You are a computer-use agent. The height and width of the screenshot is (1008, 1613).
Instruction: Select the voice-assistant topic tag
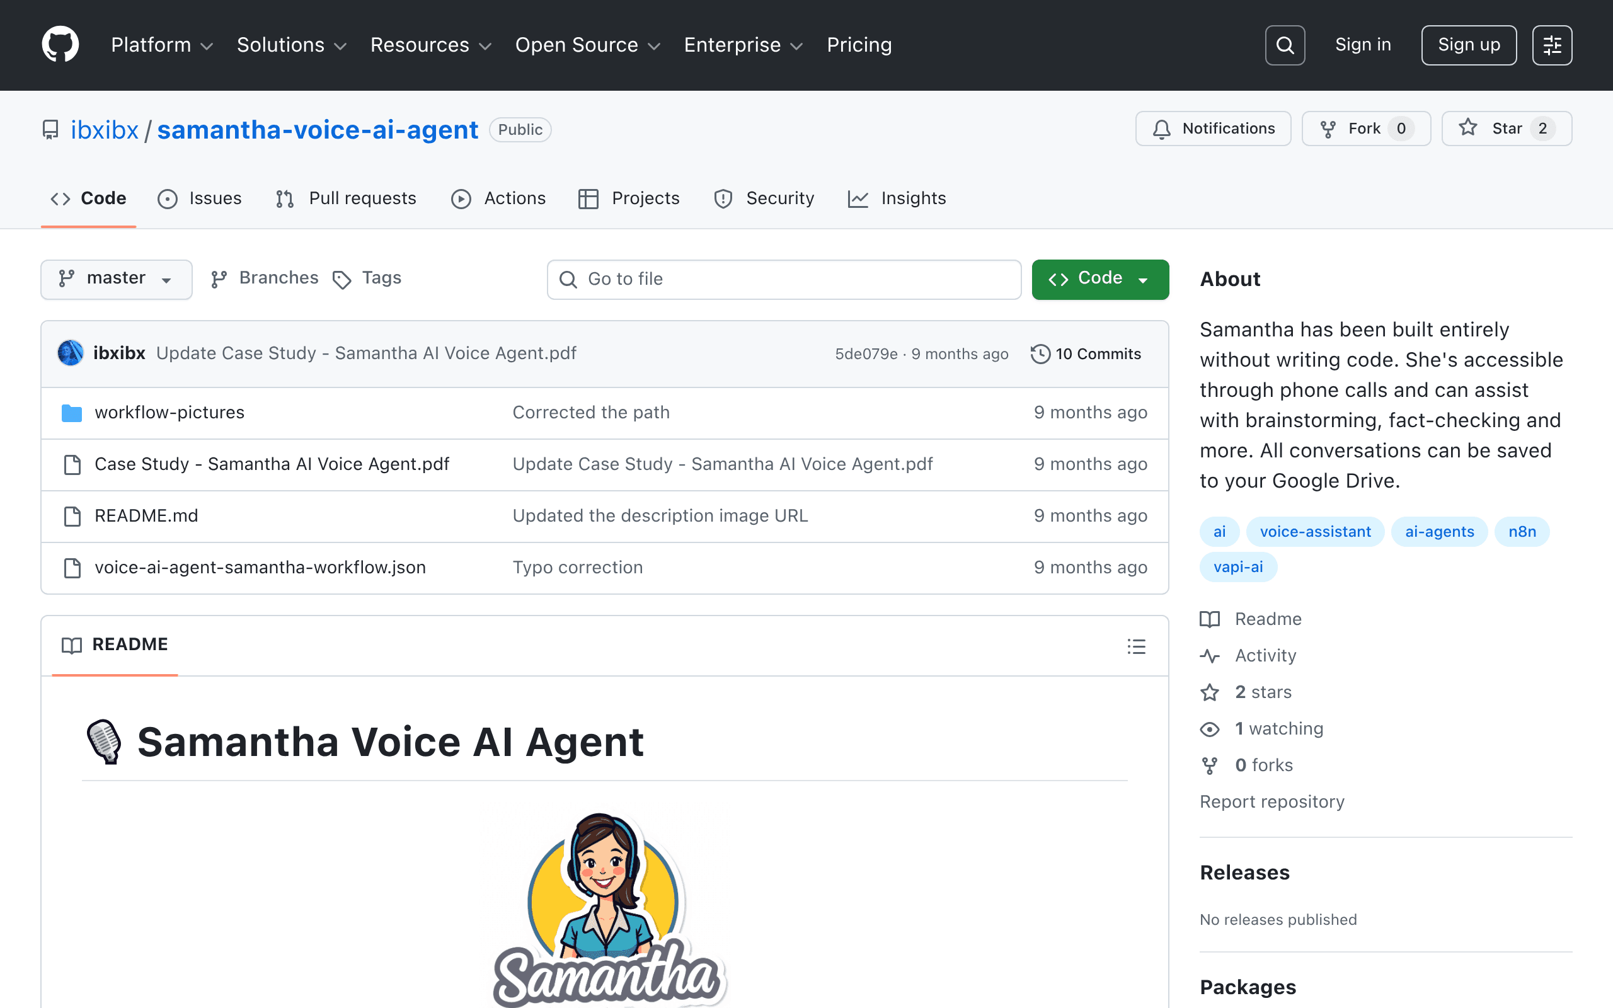point(1315,532)
